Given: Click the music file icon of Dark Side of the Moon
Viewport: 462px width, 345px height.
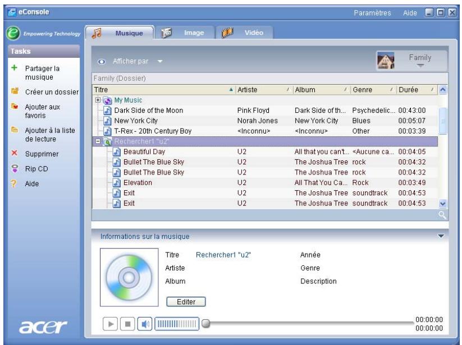Looking at the screenshot, I should [x=108, y=111].
